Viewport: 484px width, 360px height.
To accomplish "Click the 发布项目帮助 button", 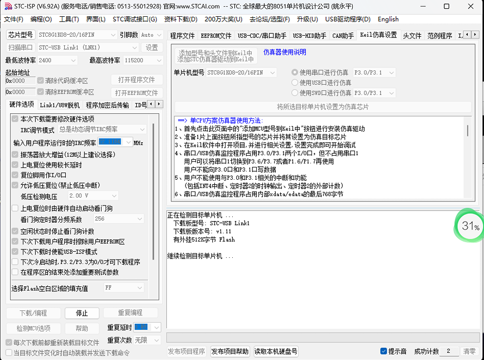I will [230, 352].
